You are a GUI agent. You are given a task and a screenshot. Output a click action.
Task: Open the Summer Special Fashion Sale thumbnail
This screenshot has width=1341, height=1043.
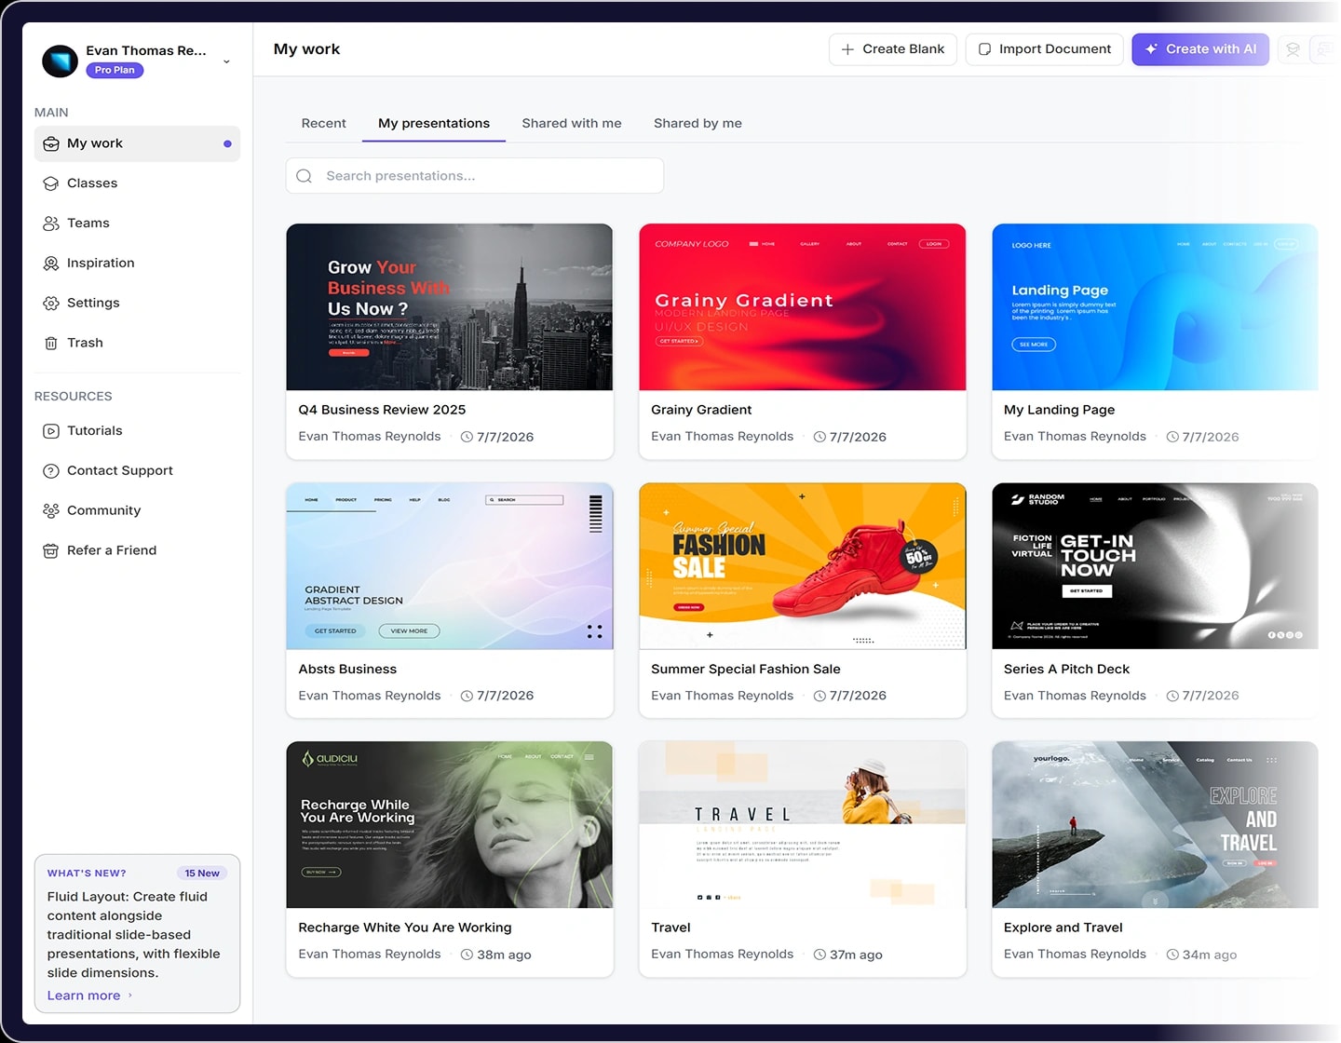803,566
